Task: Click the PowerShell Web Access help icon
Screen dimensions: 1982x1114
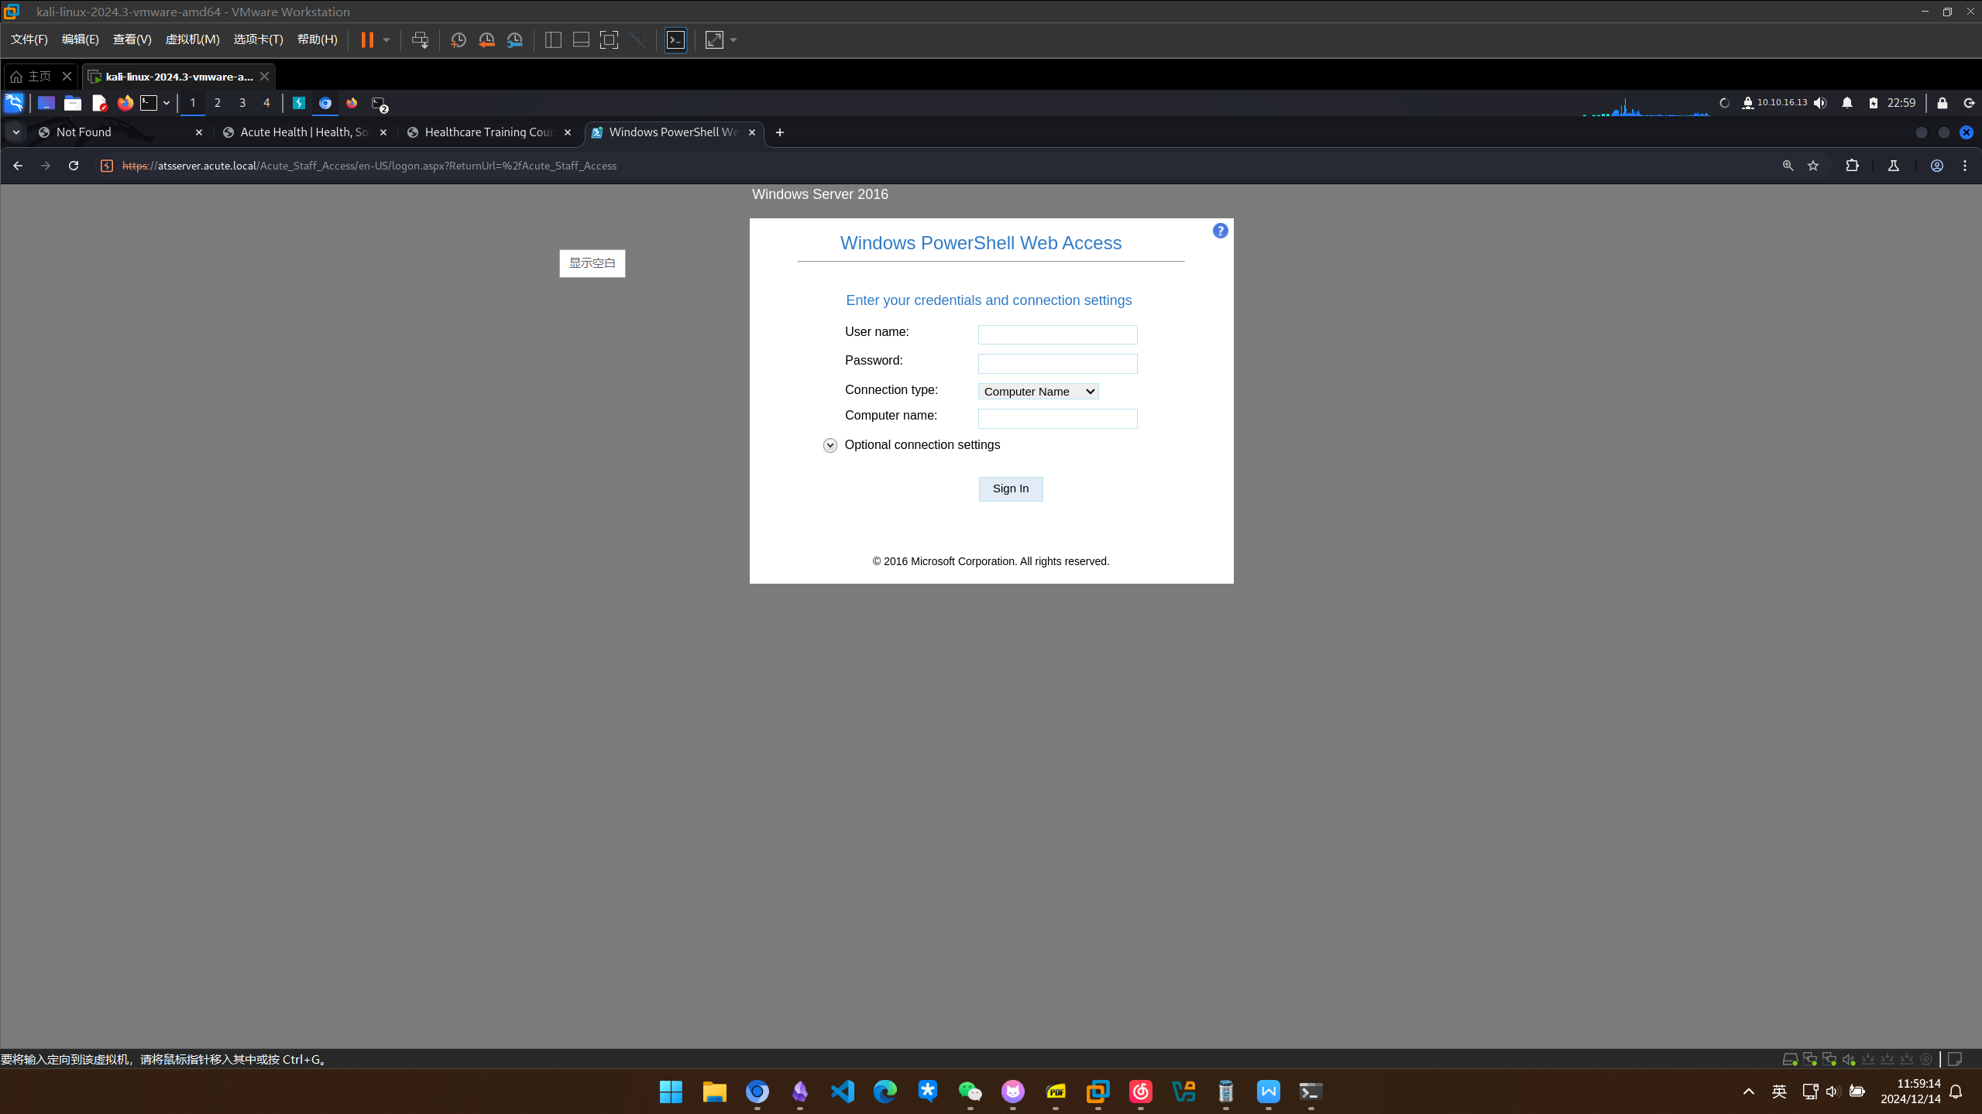Action: 1220,231
